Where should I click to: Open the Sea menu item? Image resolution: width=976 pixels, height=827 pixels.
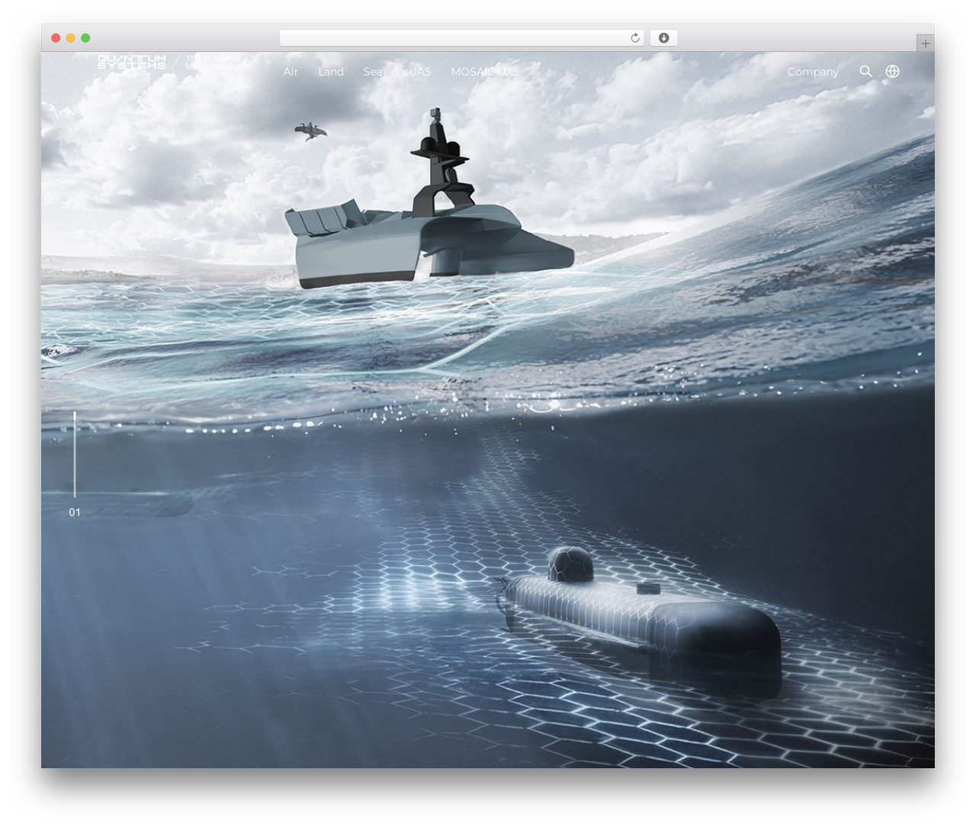[x=373, y=72]
